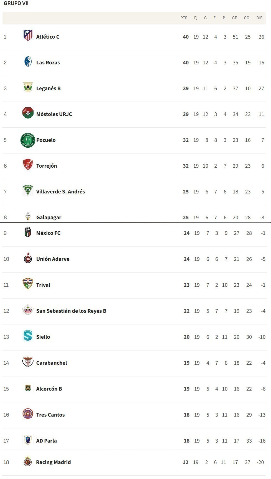The image size is (271, 479).
Task: Click the GF column header
Action: click(234, 18)
